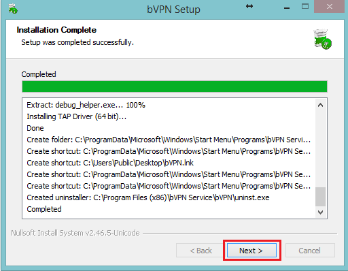Screen dimensions: 348x271
Task: Select the 'Create folder' log entry
Action: tap(169, 140)
